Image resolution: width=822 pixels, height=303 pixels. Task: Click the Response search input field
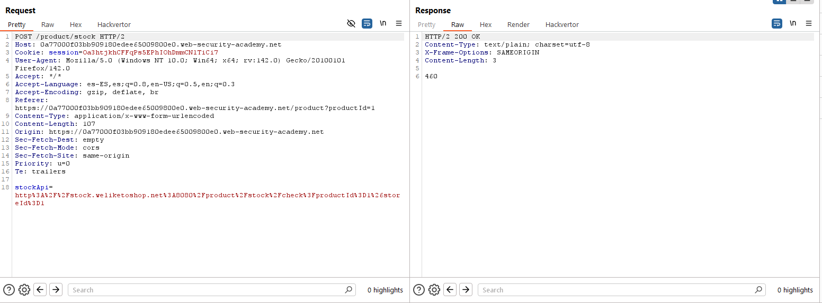(x=617, y=290)
